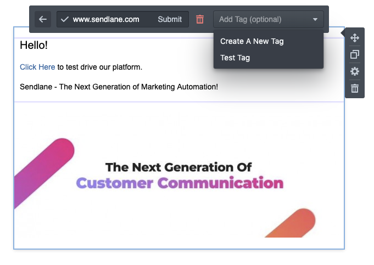Click the www.sendlane.com URL field
The image size is (374, 265).
106,19
